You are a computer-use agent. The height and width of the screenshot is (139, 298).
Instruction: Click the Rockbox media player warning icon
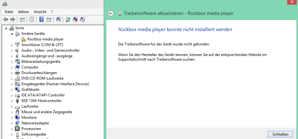click(x=24, y=39)
